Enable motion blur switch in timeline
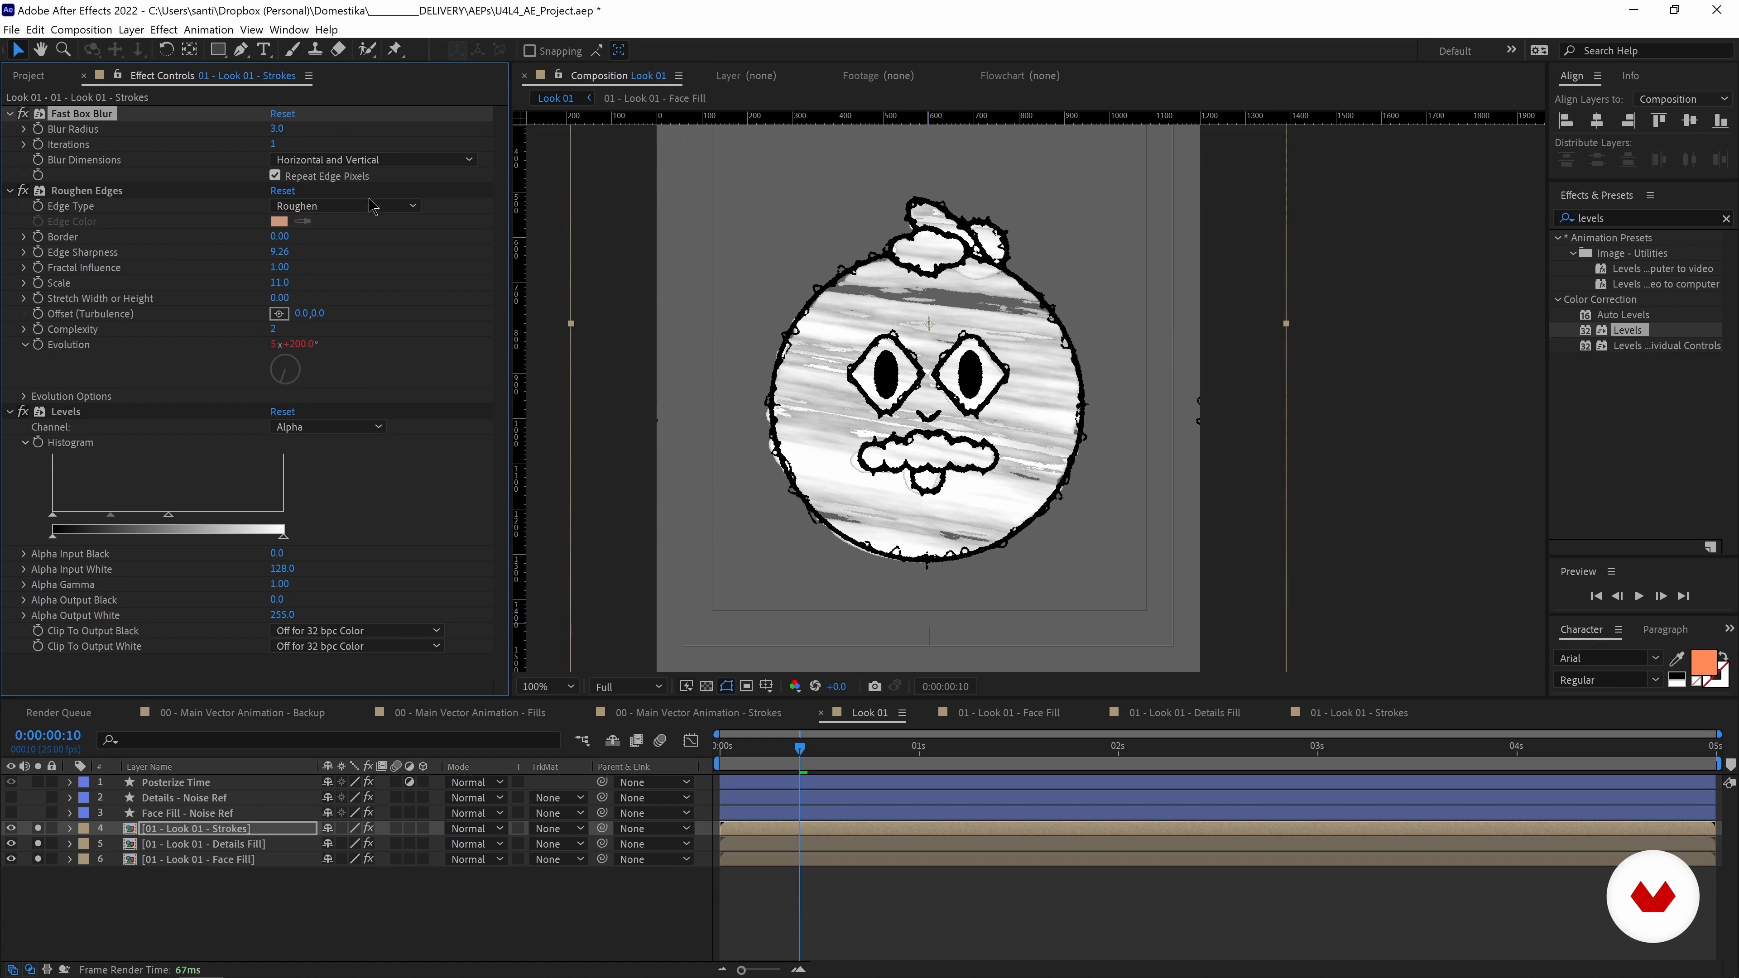Image resolution: width=1739 pixels, height=978 pixels. [660, 740]
